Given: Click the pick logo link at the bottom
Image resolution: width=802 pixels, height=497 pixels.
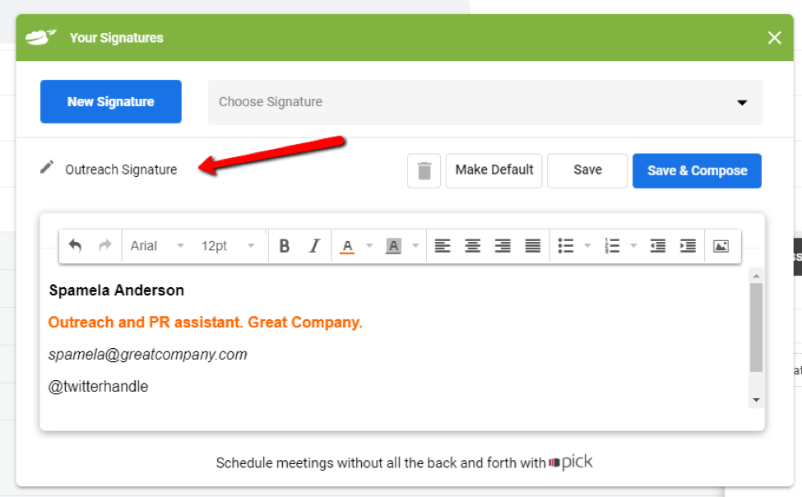Looking at the screenshot, I should point(571,462).
